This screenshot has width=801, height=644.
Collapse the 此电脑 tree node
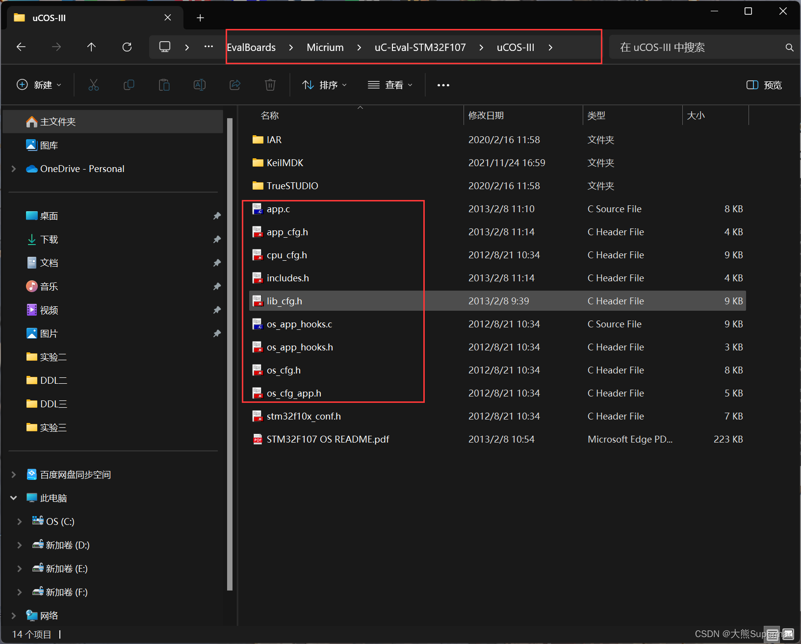point(14,498)
